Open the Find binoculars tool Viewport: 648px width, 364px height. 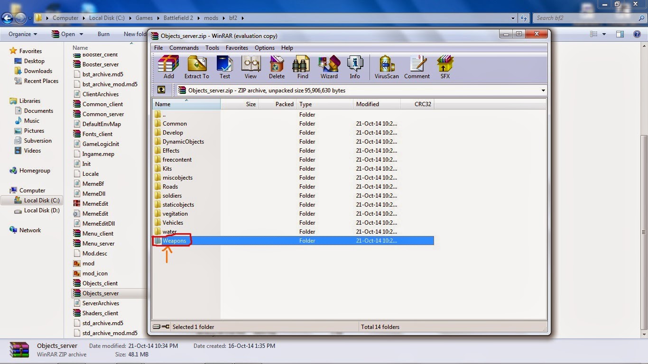pos(303,67)
